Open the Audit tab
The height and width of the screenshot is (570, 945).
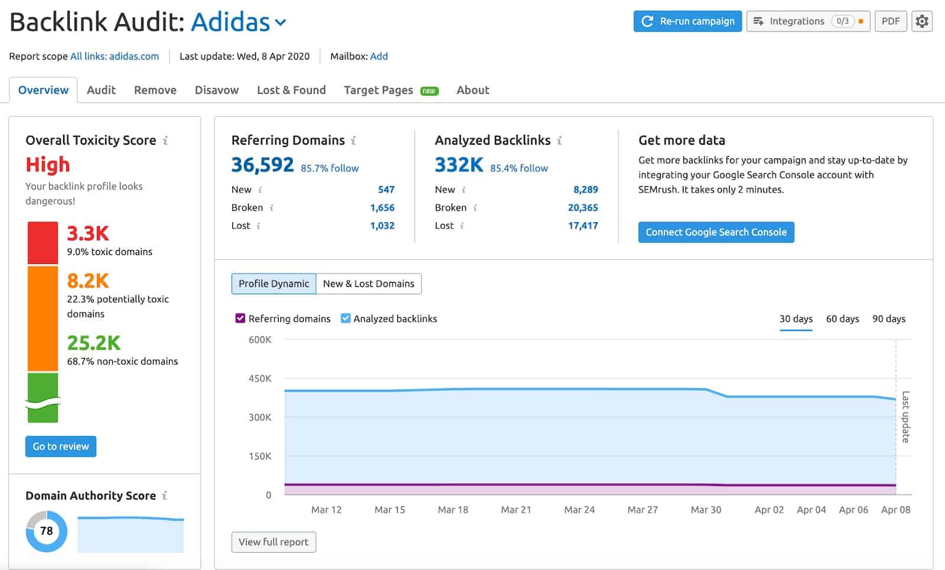101,90
